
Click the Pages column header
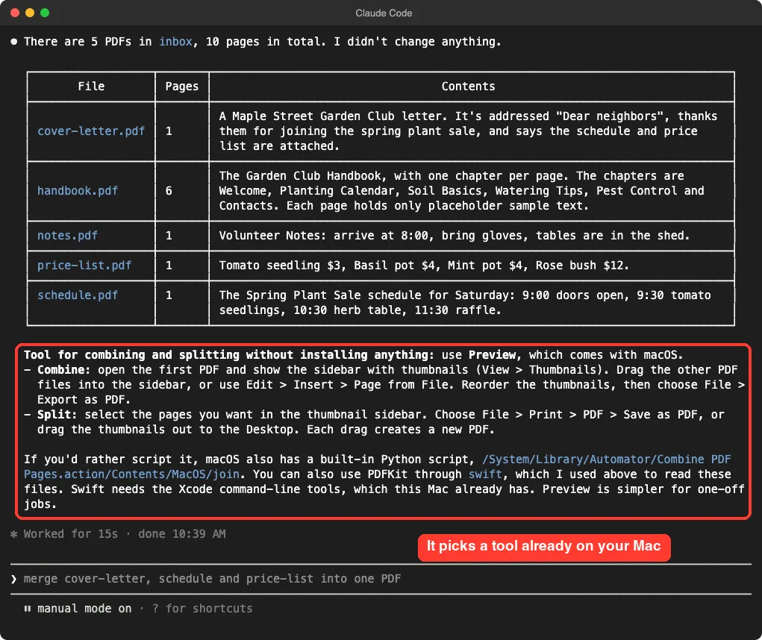(182, 87)
